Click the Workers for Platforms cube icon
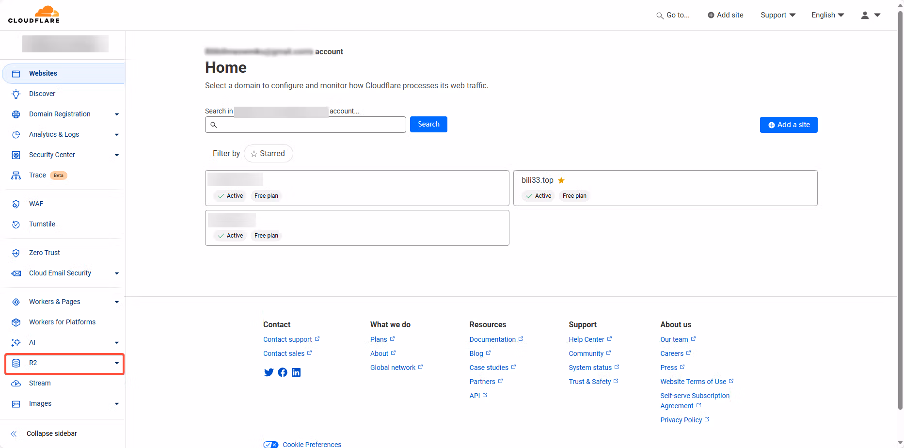Viewport: 904px width, 448px height. (16, 322)
